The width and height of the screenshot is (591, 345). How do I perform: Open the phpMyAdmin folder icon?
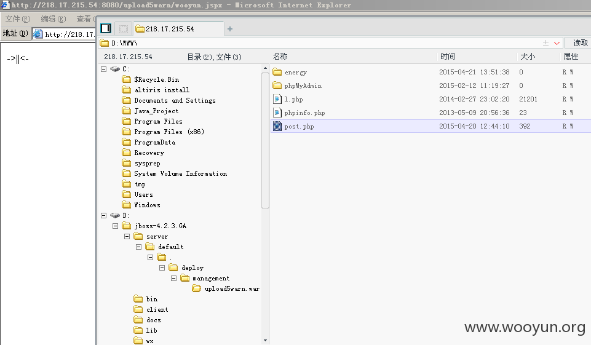(277, 85)
